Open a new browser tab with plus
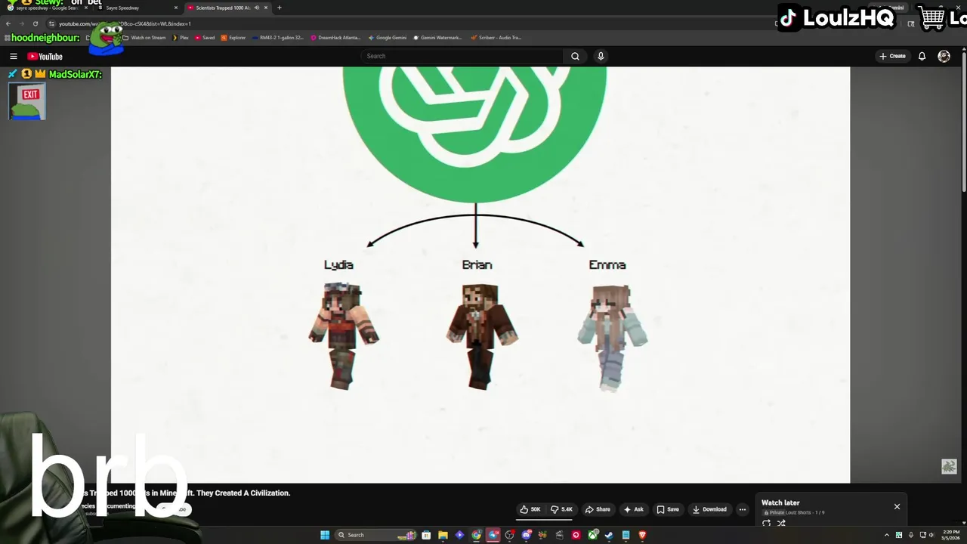Viewport: 967px width, 544px height. click(x=279, y=8)
